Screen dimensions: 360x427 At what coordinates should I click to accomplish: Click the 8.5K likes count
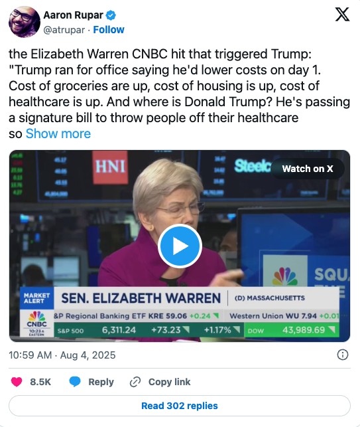40,382
